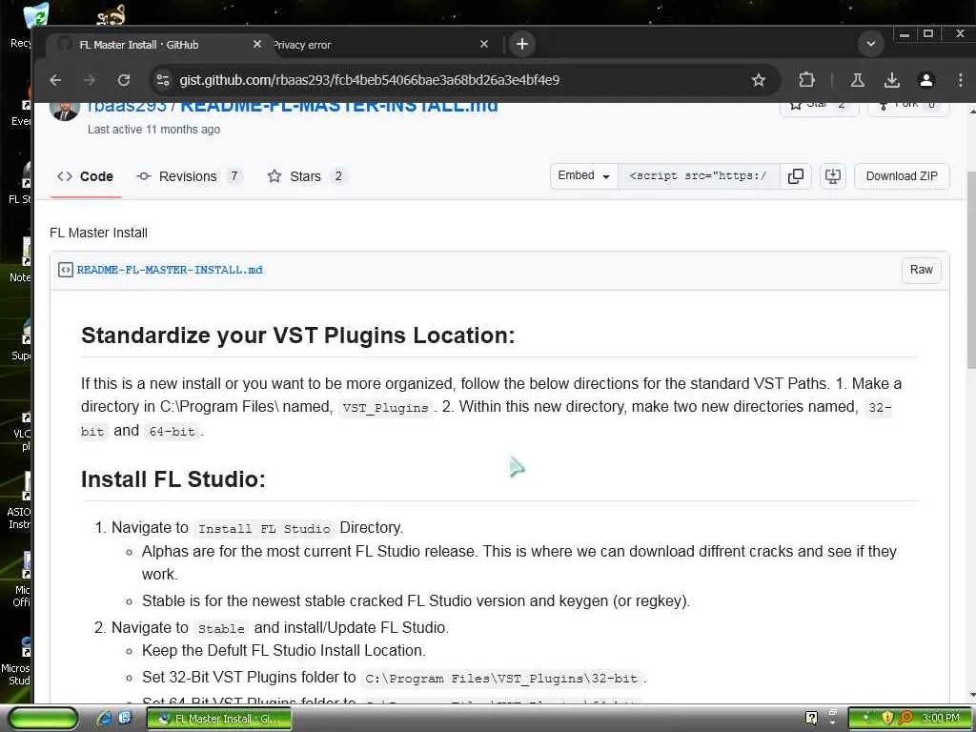
Task: Click the "Stable" inline code text
Action: pyautogui.click(x=221, y=629)
